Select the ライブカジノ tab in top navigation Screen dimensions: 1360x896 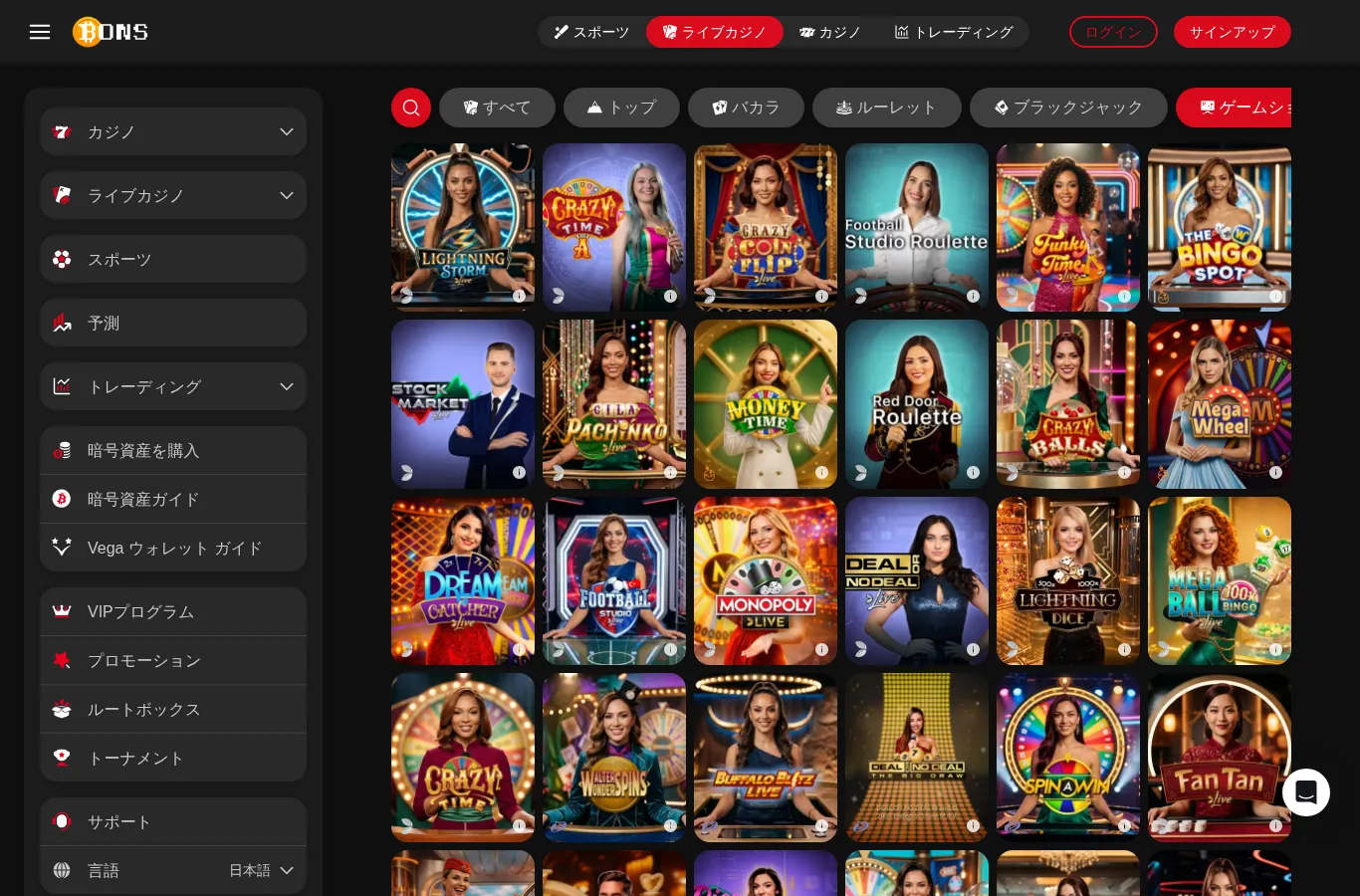click(x=715, y=32)
